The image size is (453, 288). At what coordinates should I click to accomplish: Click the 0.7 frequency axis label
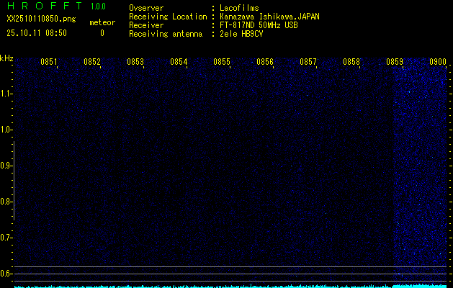point(6,238)
